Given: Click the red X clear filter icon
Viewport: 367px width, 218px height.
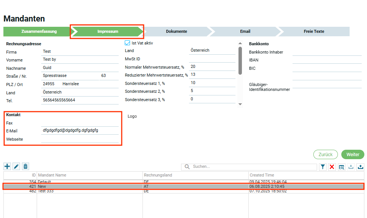Looking at the screenshot, I should tap(332, 167).
